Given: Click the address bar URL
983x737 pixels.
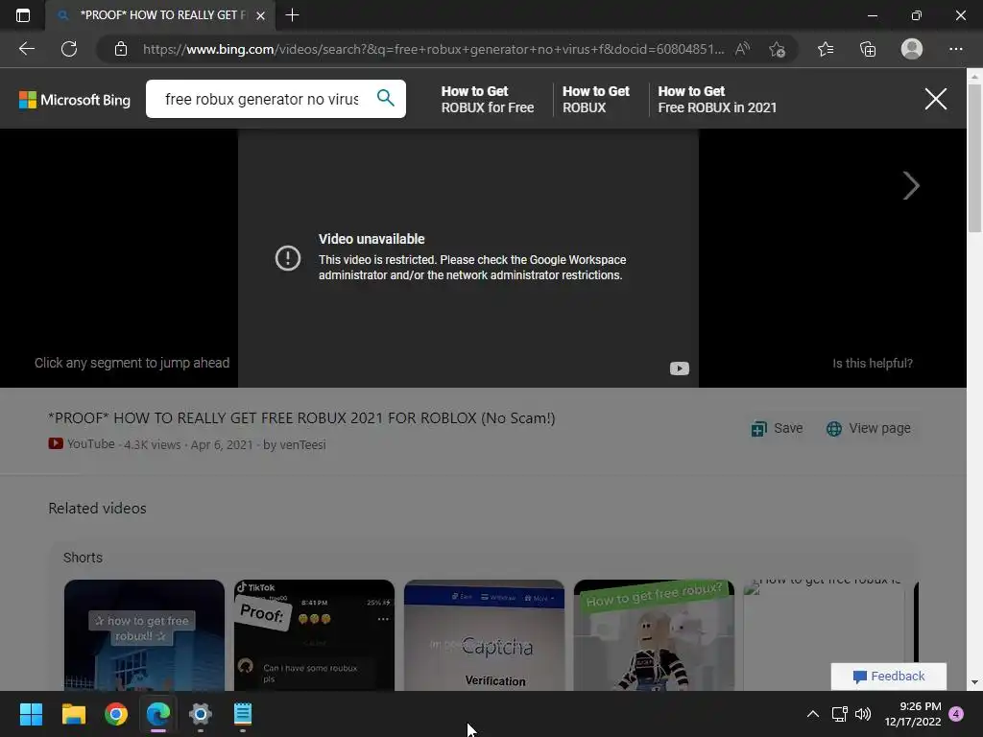Looking at the screenshot, I should [x=433, y=49].
